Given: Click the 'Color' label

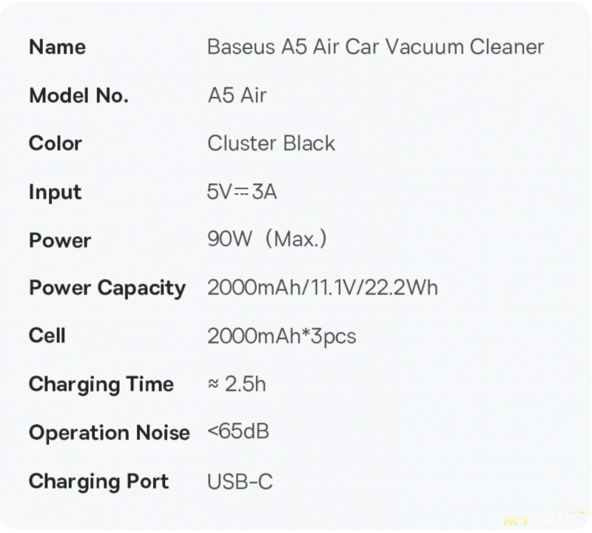Looking at the screenshot, I should click(55, 144).
